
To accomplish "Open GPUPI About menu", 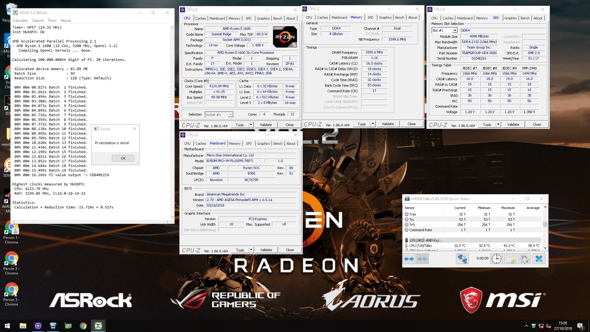I will pos(66,21).
